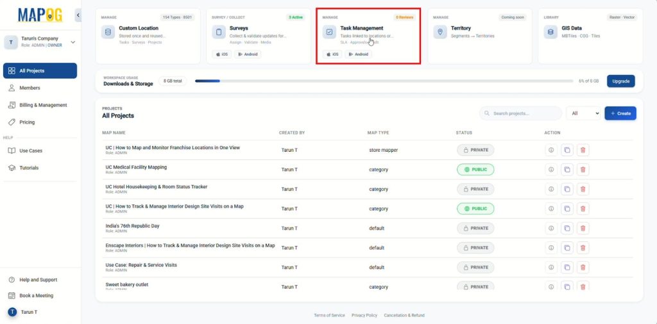Click Cancellation & Refund footer link
657x324 pixels.
coord(404,315)
